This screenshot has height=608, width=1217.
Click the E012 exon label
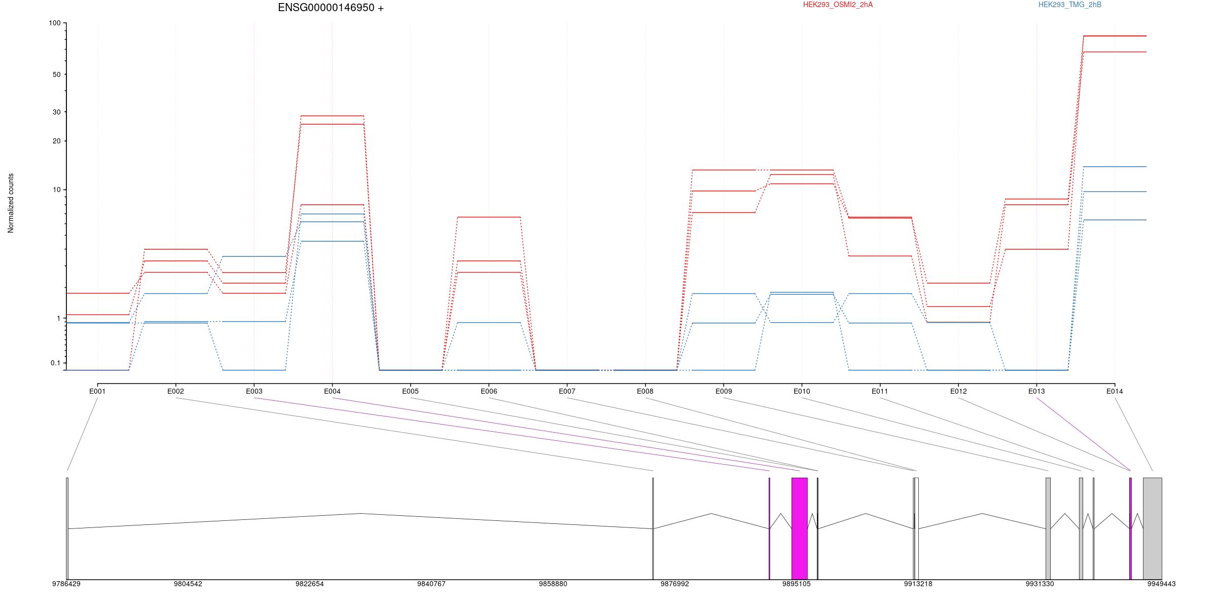coord(958,391)
